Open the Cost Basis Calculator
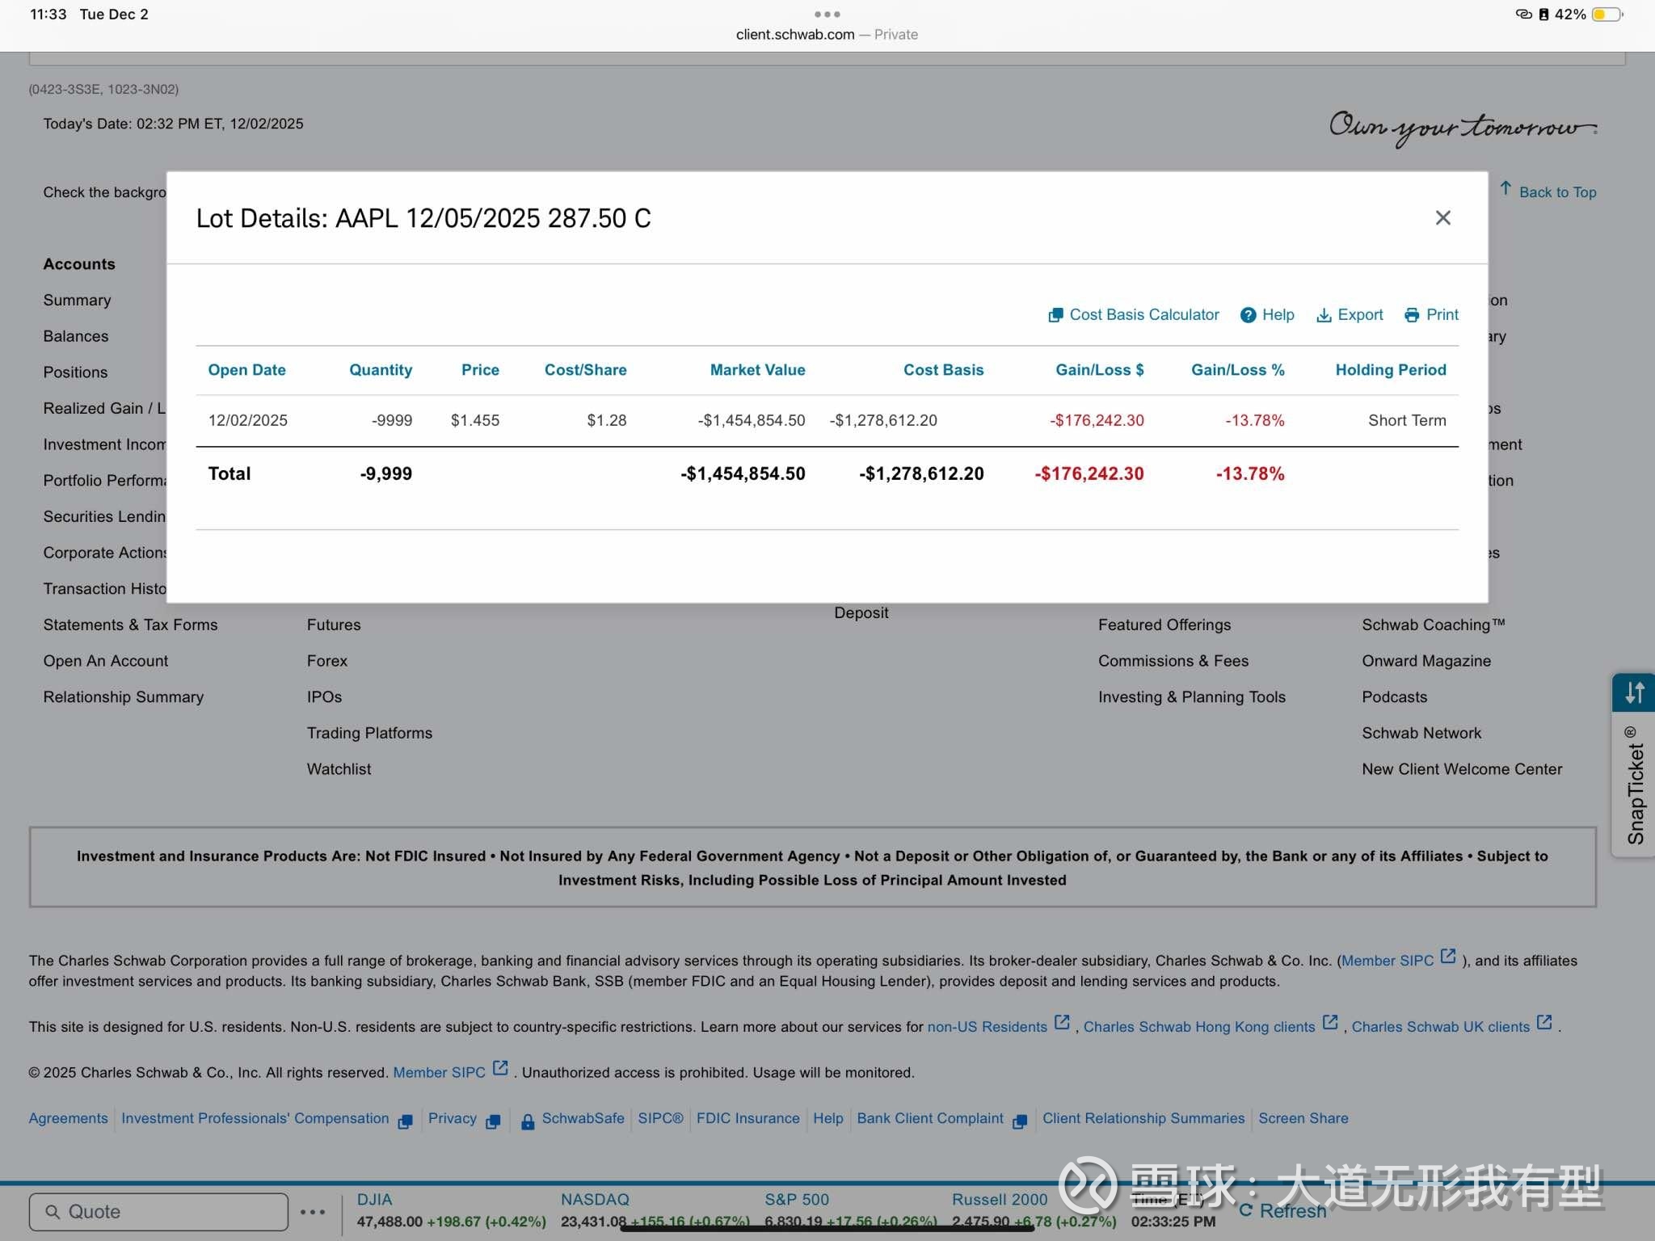 (x=1134, y=314)
